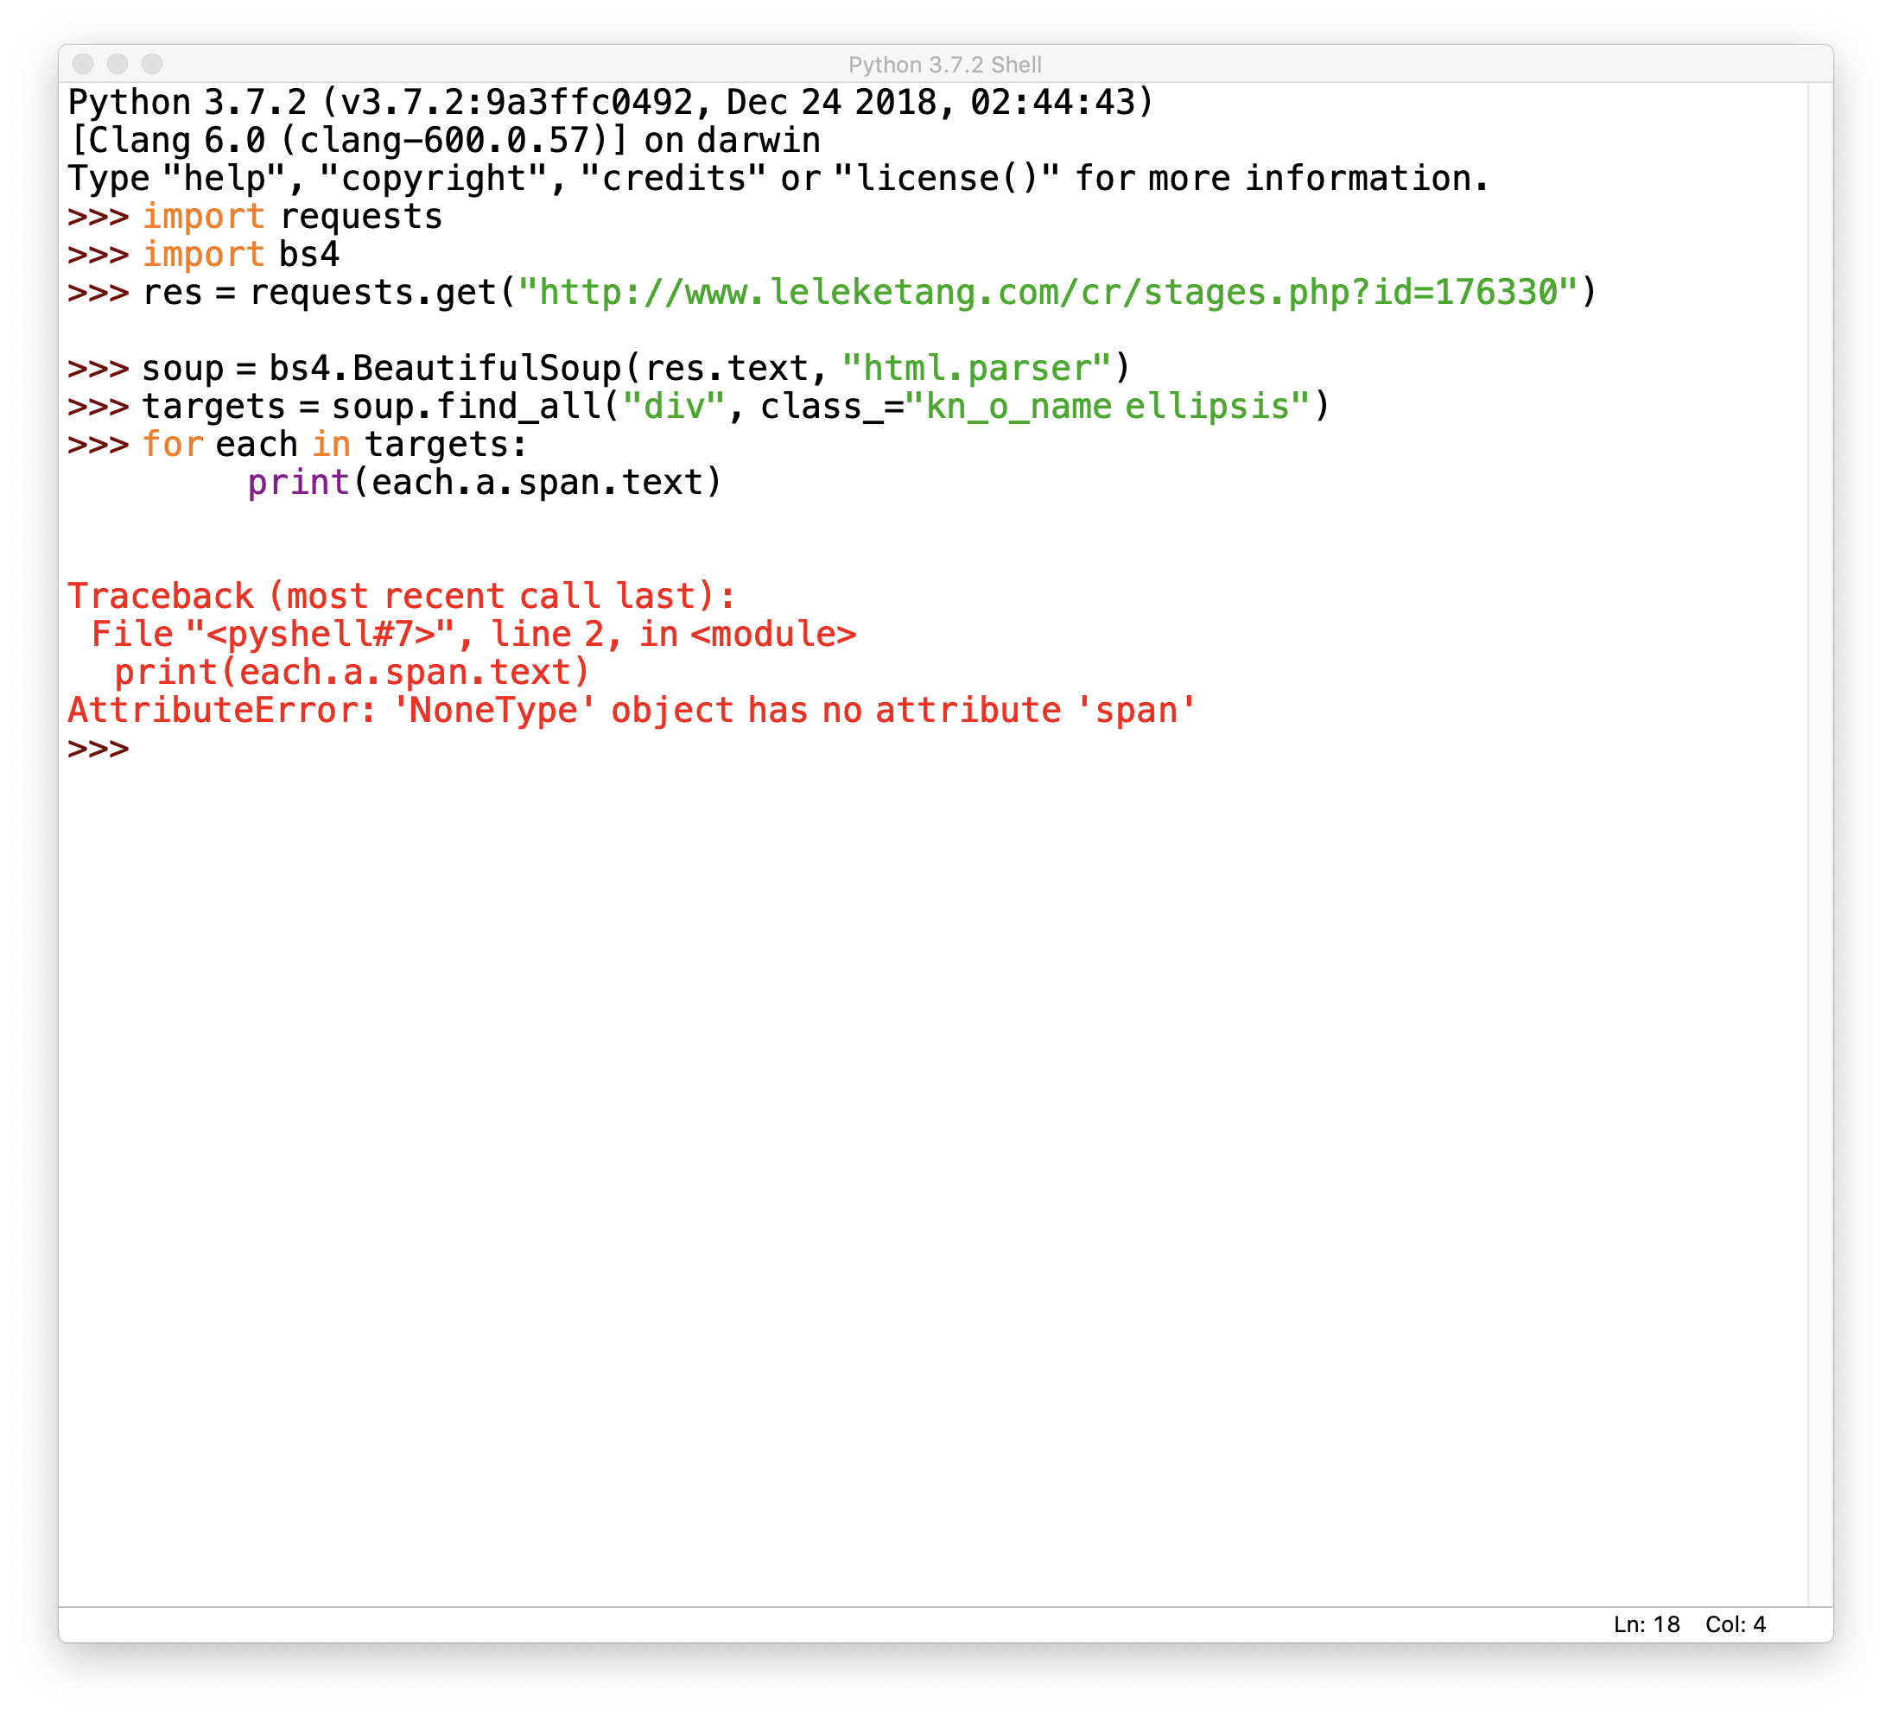Image resolution: width=1892 pixels, height=1715 pixels.
Task: Click the 'for each in targets:' line
Action: [x=335, y=445]
